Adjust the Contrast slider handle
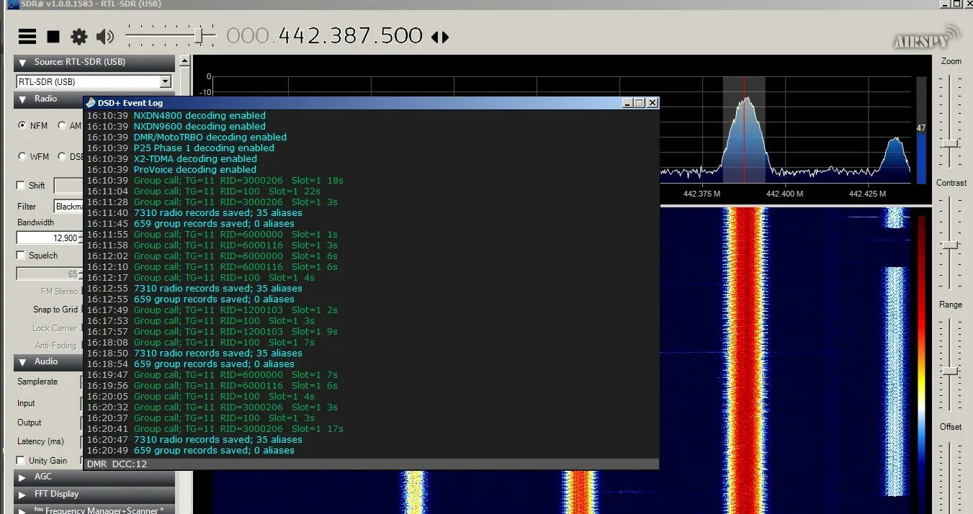The width and height of the screenshot is (973, 514). pos(951,245)
